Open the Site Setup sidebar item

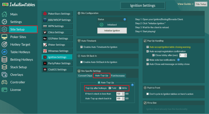coord(19,29)
